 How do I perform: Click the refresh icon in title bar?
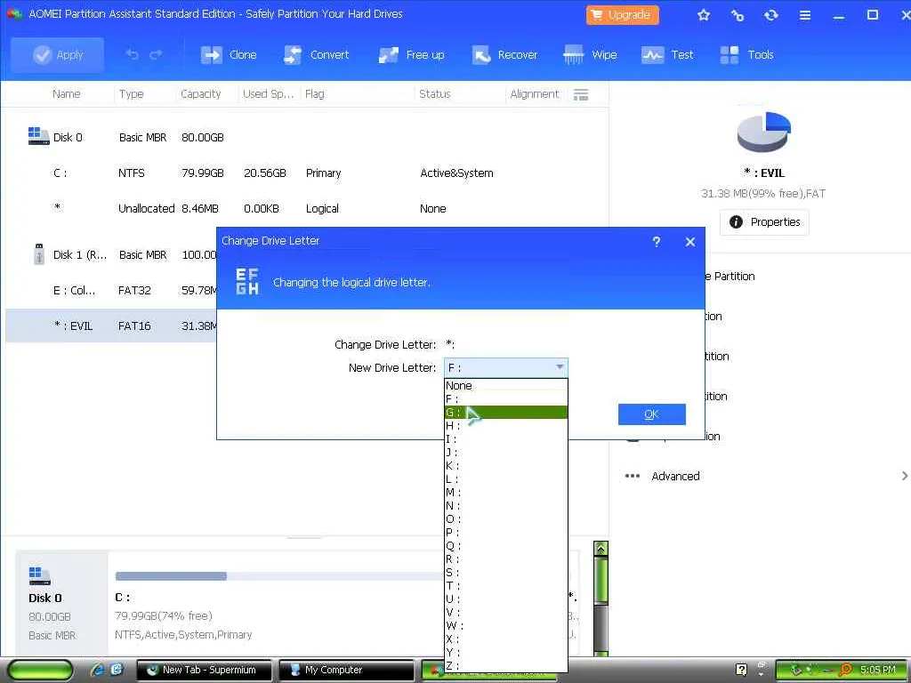[x=771, y=15]
